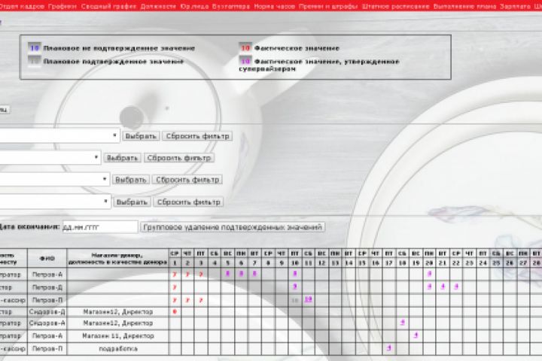Click Выбрать next to the second filter
The width and height of the screenshot is (542, 361).
tap(122, 158)
